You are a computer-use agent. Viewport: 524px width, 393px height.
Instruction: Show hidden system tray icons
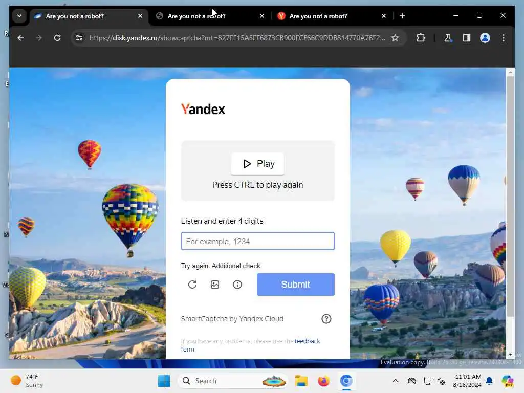[396, 381]
